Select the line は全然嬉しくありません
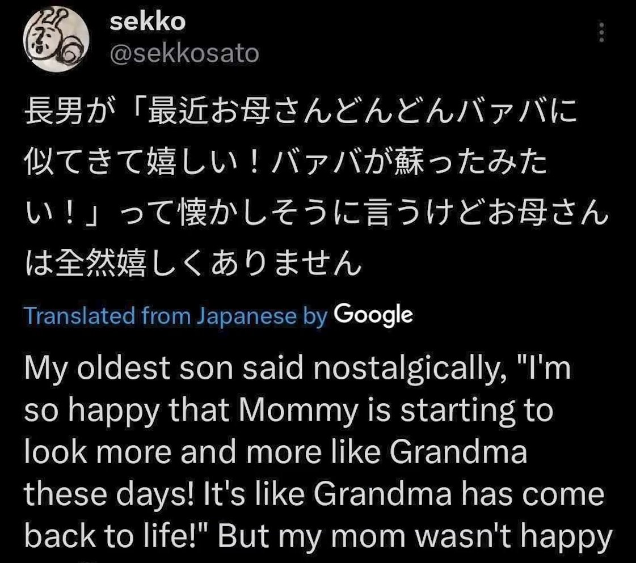This screenshot has height=563, width=636. (193, 264)
